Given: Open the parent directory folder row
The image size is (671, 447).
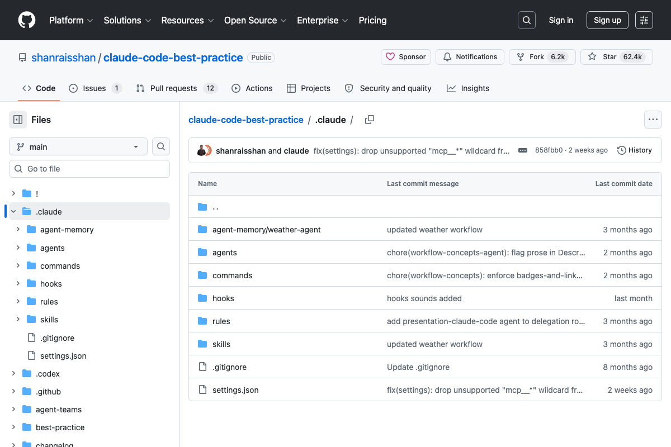Looking at the screenshot, I should [x=425, y=207].
